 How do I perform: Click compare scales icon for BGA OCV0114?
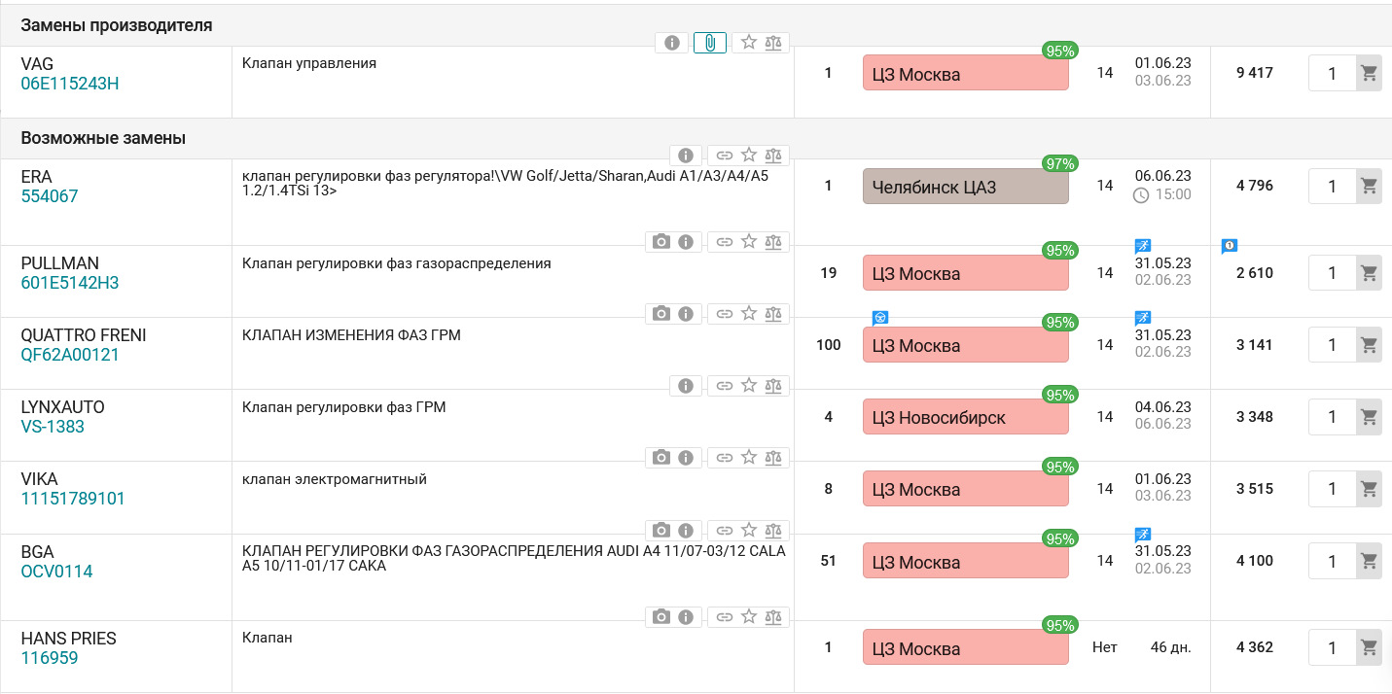(773, 530)
